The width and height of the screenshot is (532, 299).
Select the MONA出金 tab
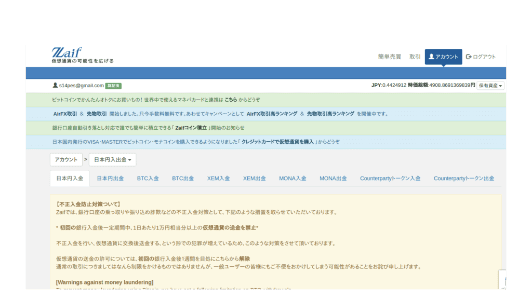pyautogui.click(x=333, y=178)
